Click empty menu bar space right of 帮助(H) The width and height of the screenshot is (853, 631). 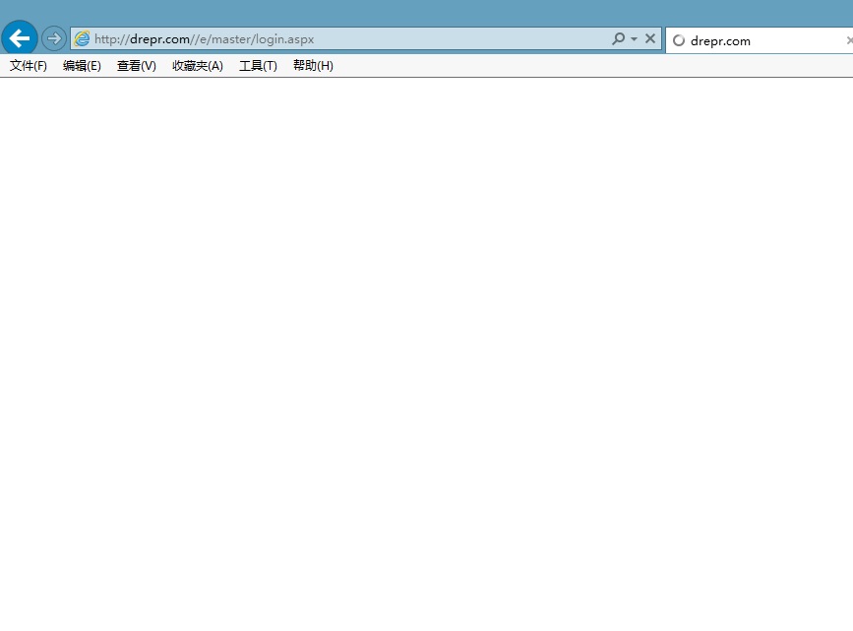tap(590, 66)
